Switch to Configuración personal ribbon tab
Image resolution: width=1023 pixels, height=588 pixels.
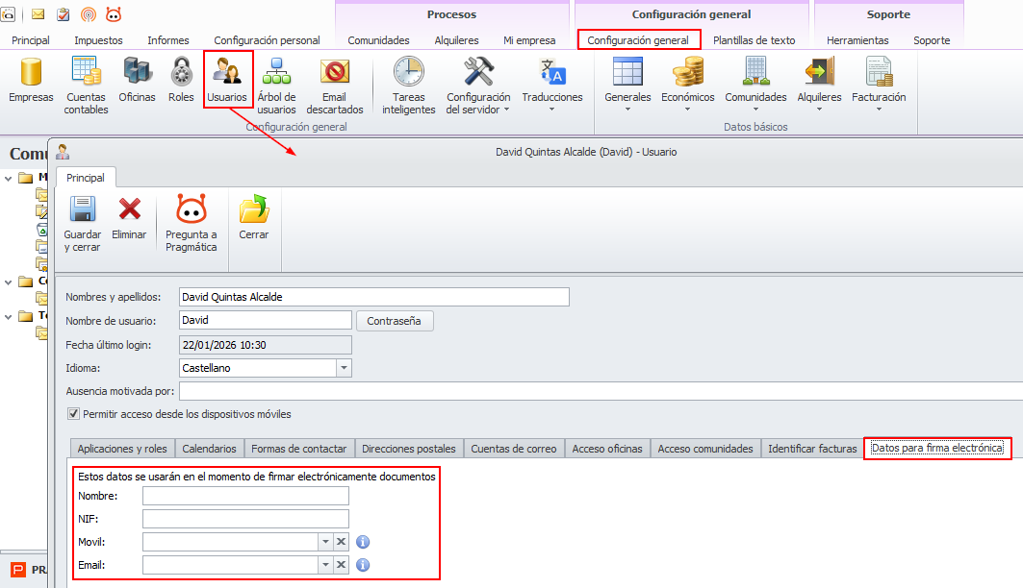[267, 40]
